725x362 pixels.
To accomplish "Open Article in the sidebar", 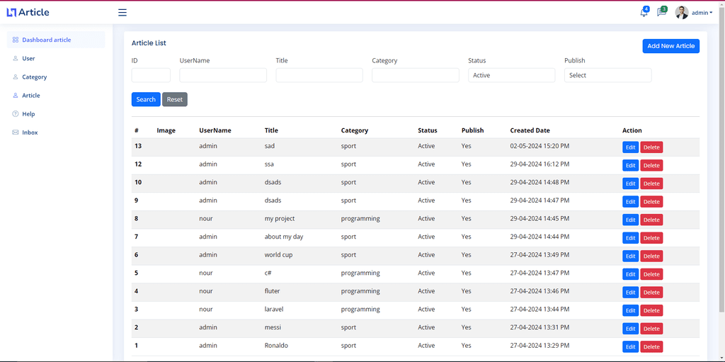I will (56, 96).
